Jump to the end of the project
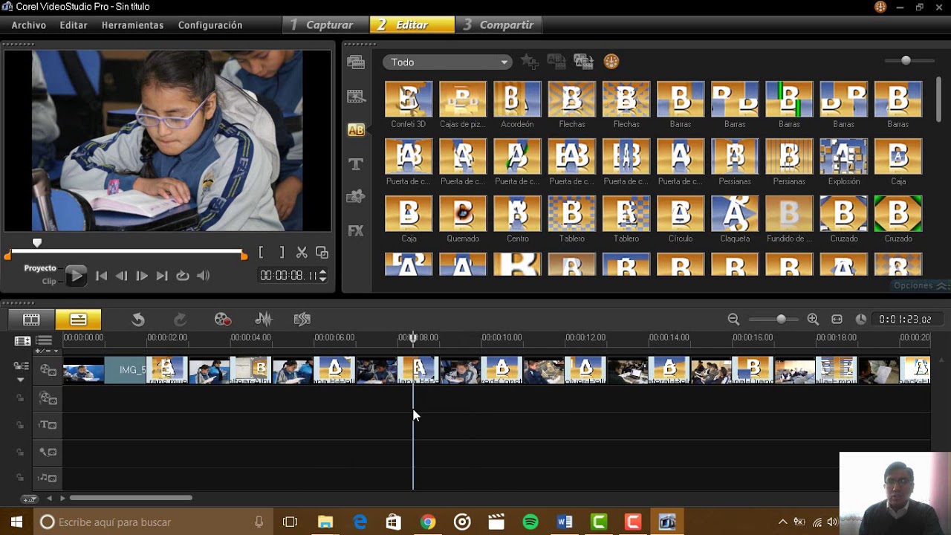Viewport: 951px width, 535px height. click(x=162, y=276)
